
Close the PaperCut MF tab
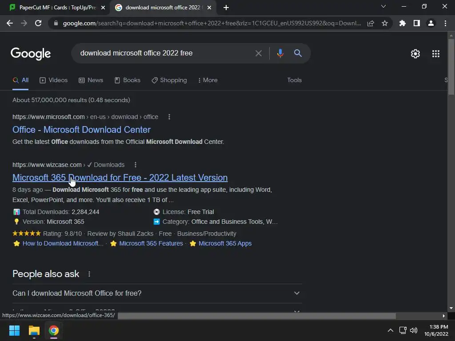point(103,8)
